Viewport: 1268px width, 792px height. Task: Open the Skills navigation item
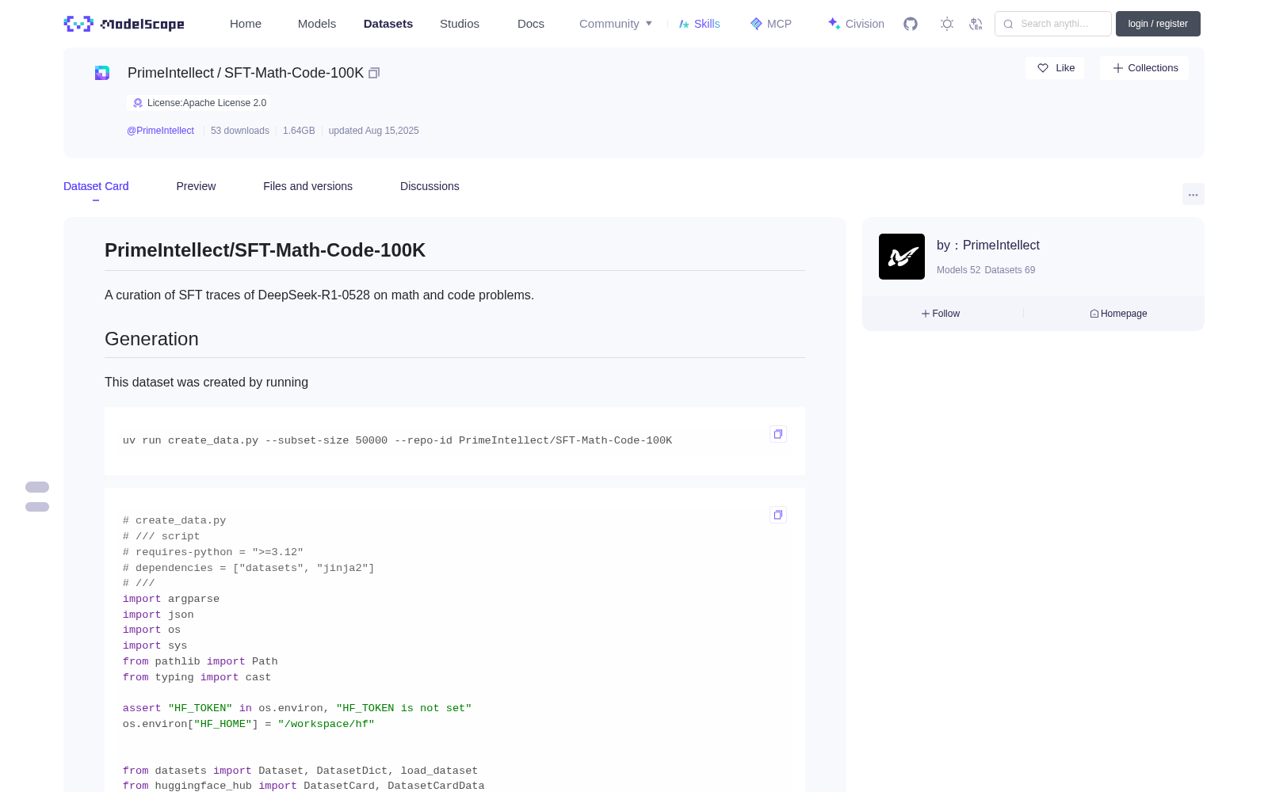[x=700, y=24]
